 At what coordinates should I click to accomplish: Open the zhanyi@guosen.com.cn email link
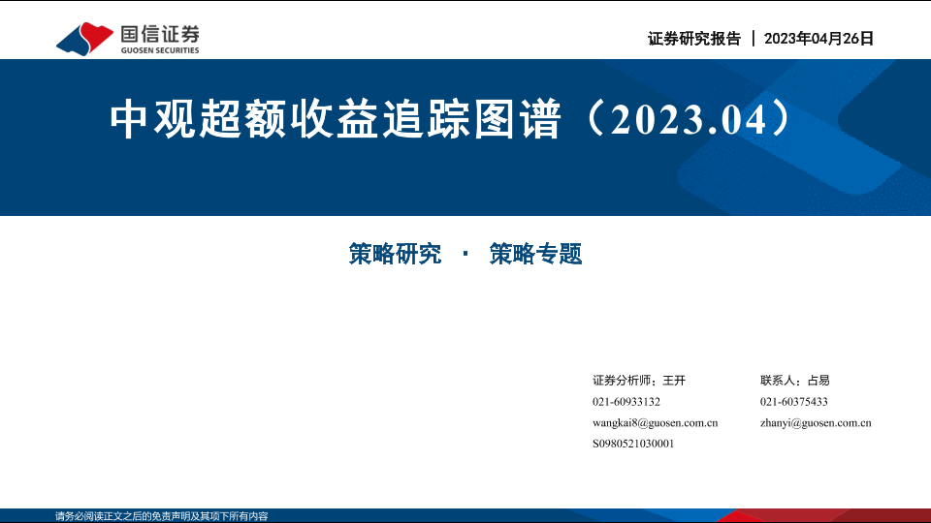pos(816,422)
